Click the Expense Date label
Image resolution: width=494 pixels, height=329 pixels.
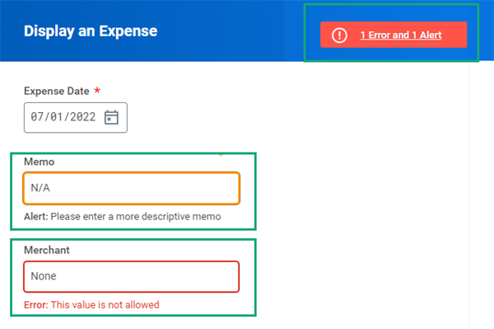click(x=57, y=92)
